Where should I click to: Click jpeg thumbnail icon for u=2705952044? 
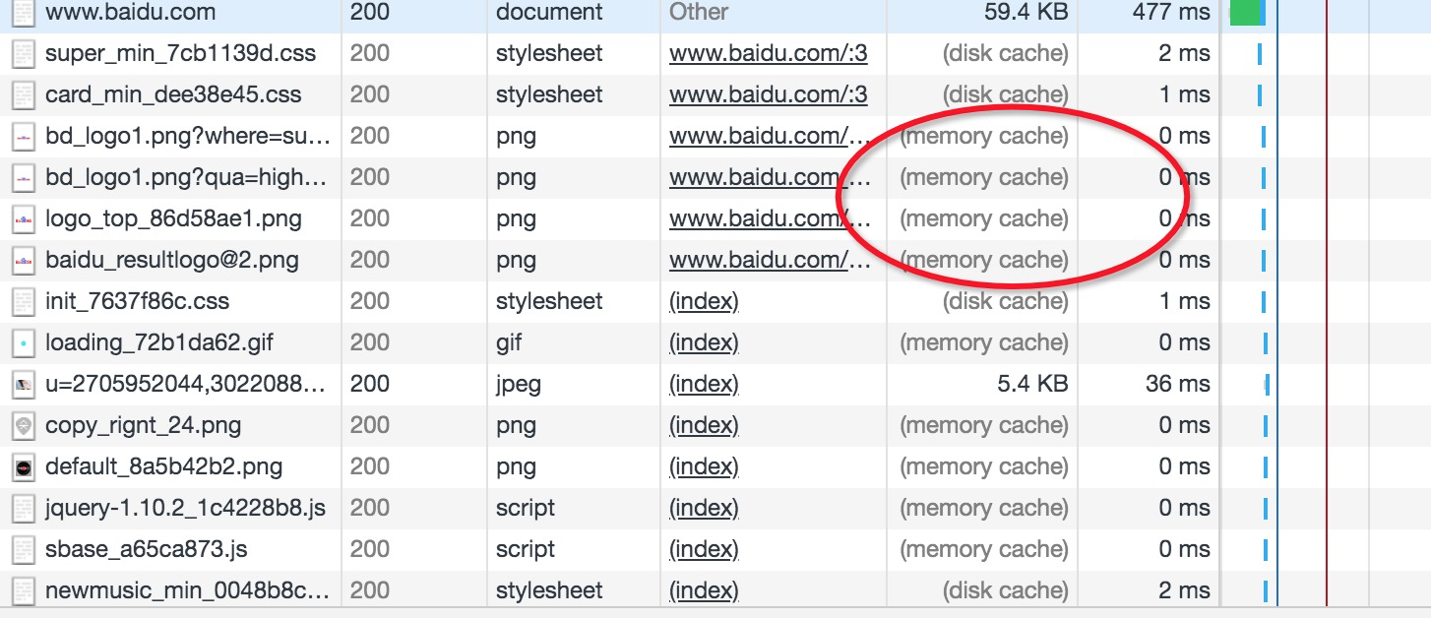(24, 384)
